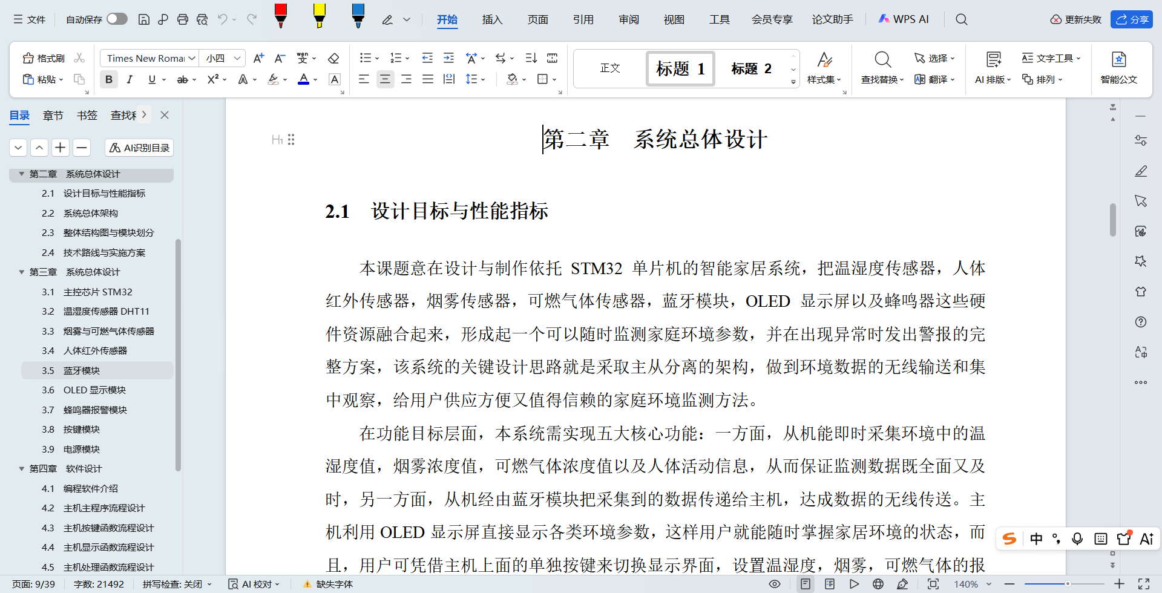This screenshot has height=593, width=1162.
Task: Click the Redo arrow icon
Action: point(252,19)
